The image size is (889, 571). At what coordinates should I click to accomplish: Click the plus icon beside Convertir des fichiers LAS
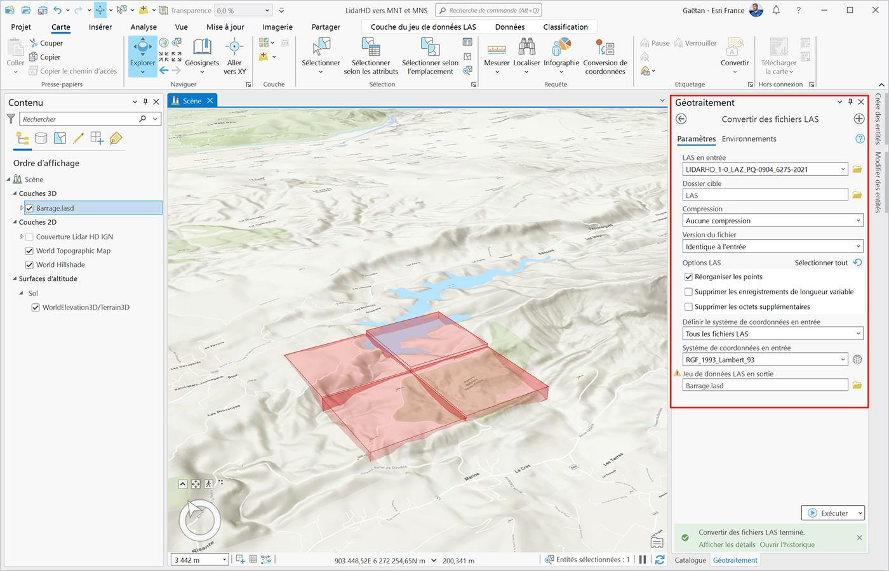pos(859,119)
